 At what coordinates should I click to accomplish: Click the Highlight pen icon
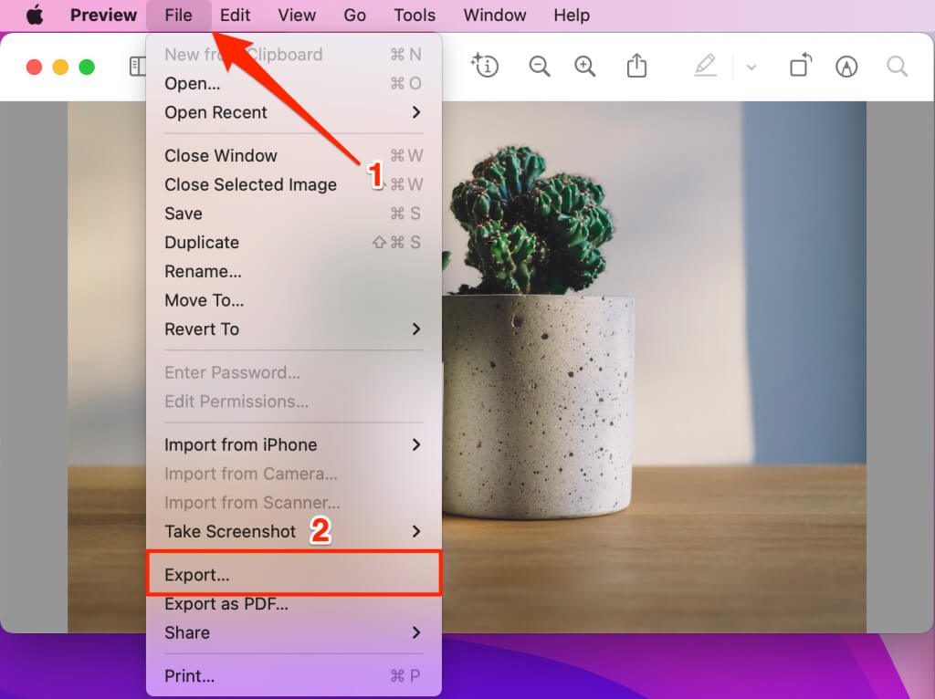tap(705, 66)
